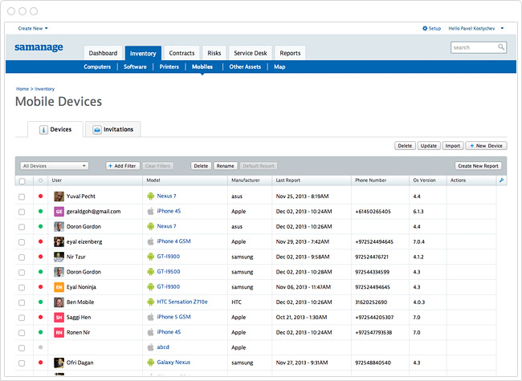
Task: Sort by the Last Report column header
Action: (x=288, y=180)
